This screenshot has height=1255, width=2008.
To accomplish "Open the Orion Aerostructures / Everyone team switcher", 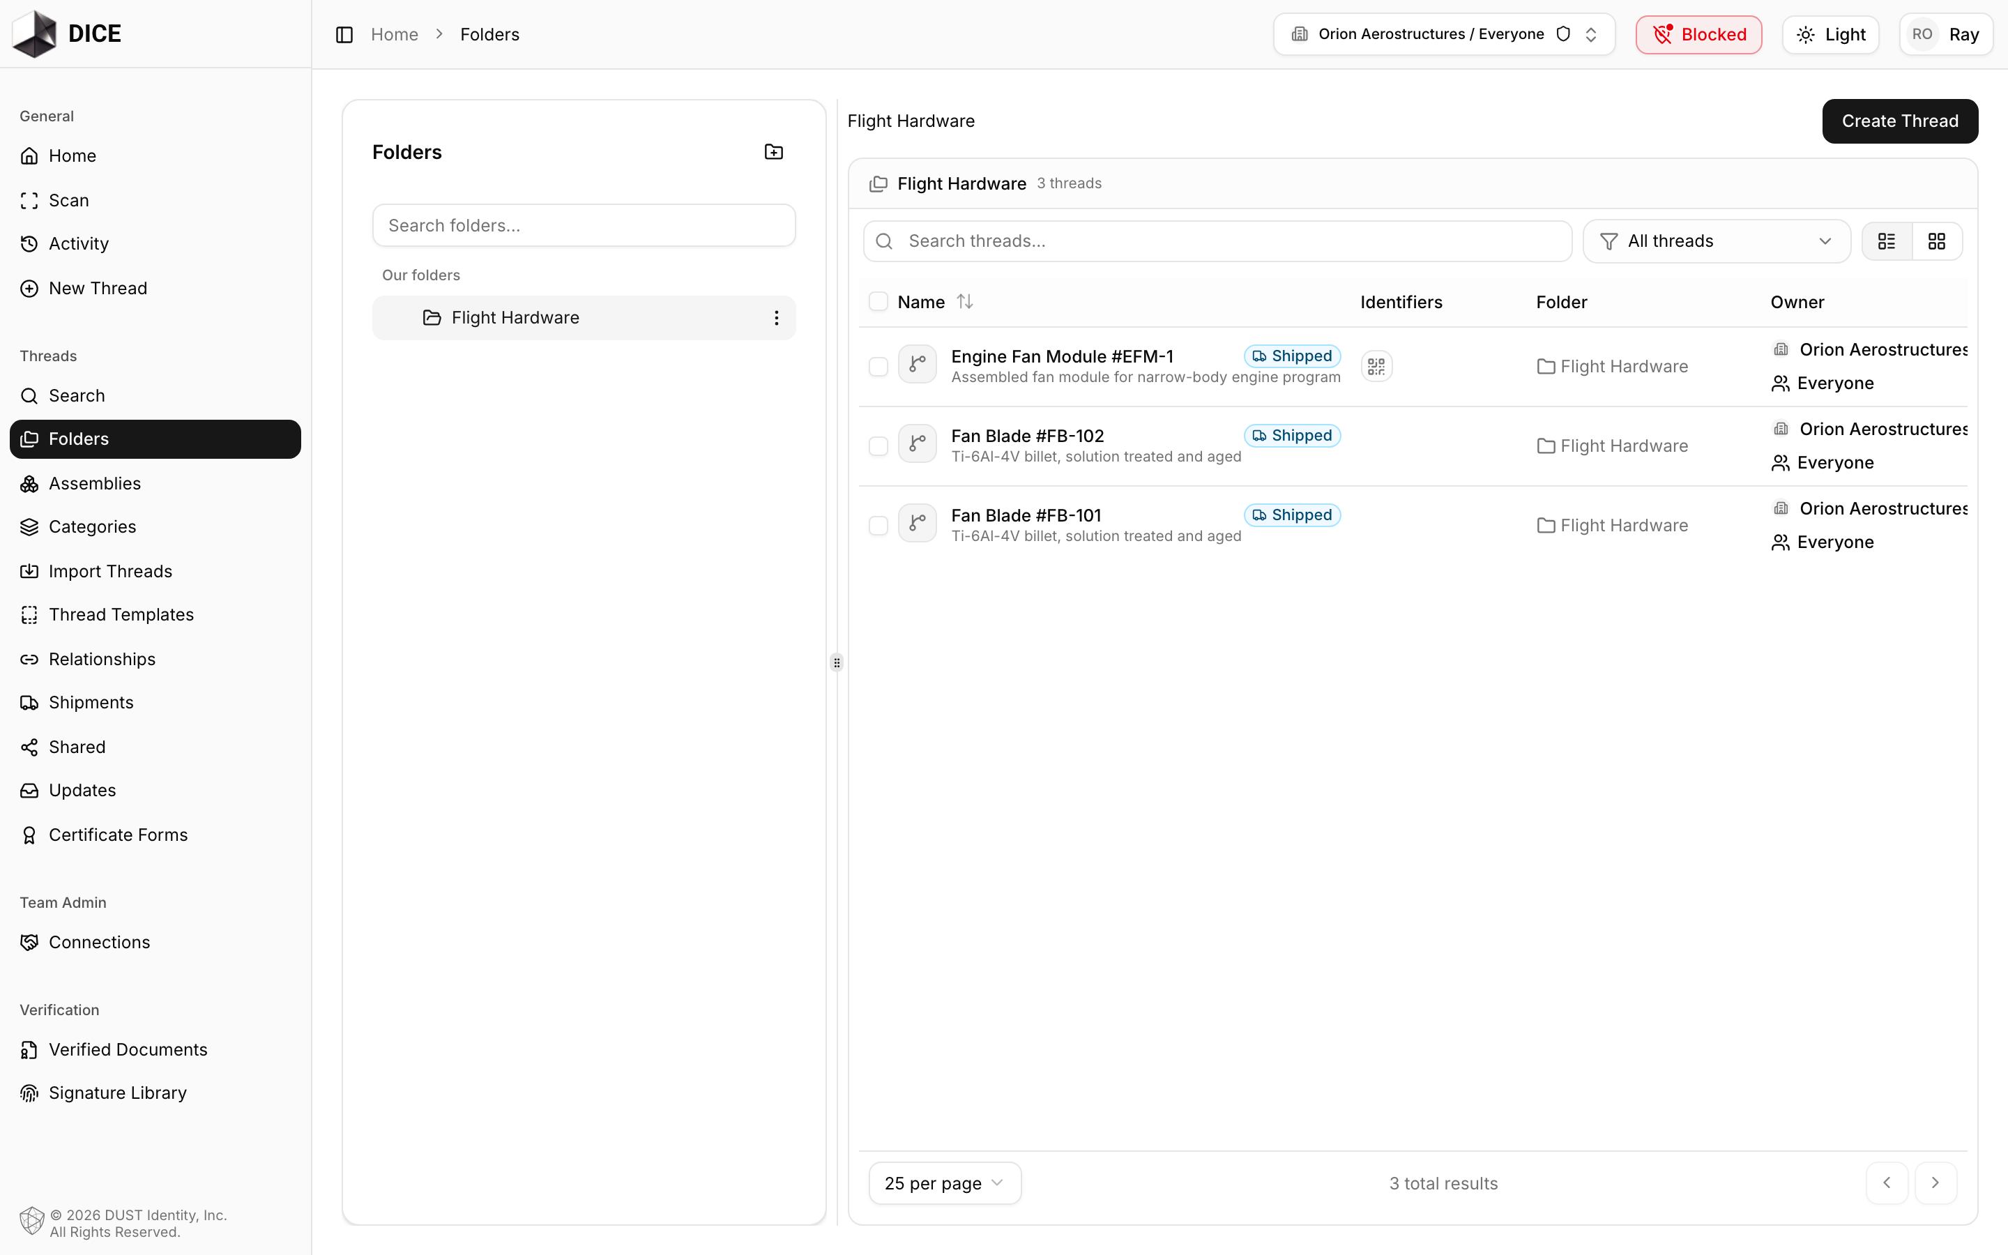I will 1444,34.
